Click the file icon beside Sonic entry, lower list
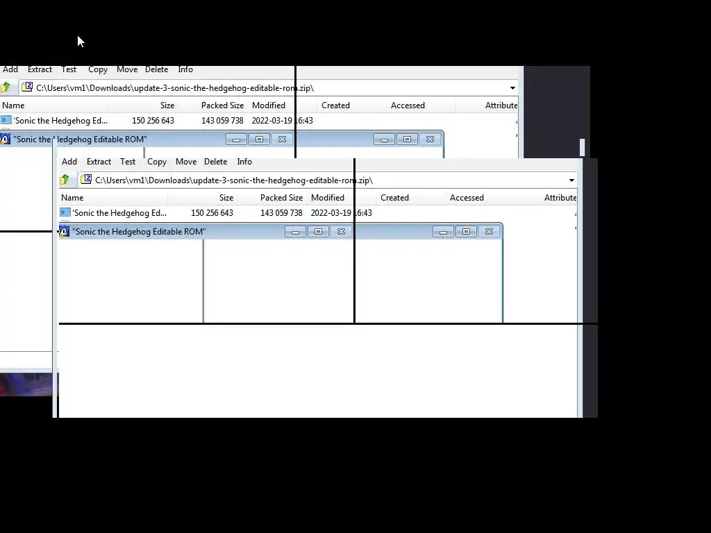This screenshot has width=711, height=533. click(65, 212)
